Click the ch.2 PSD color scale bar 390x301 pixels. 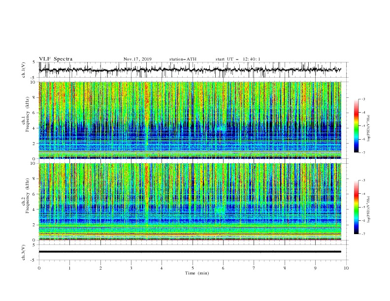pos(356,207)
